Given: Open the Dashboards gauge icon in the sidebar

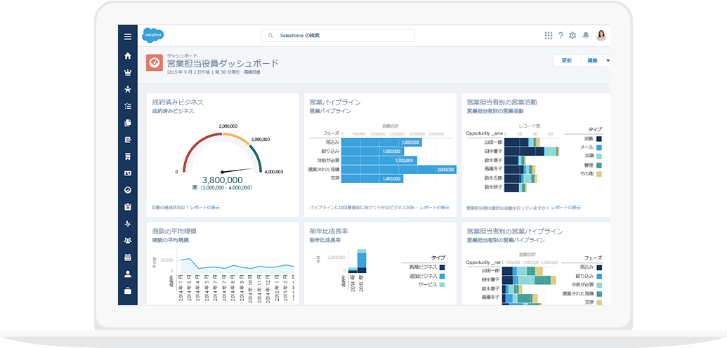Looking at the screenshot, I should tap(127, 190).
